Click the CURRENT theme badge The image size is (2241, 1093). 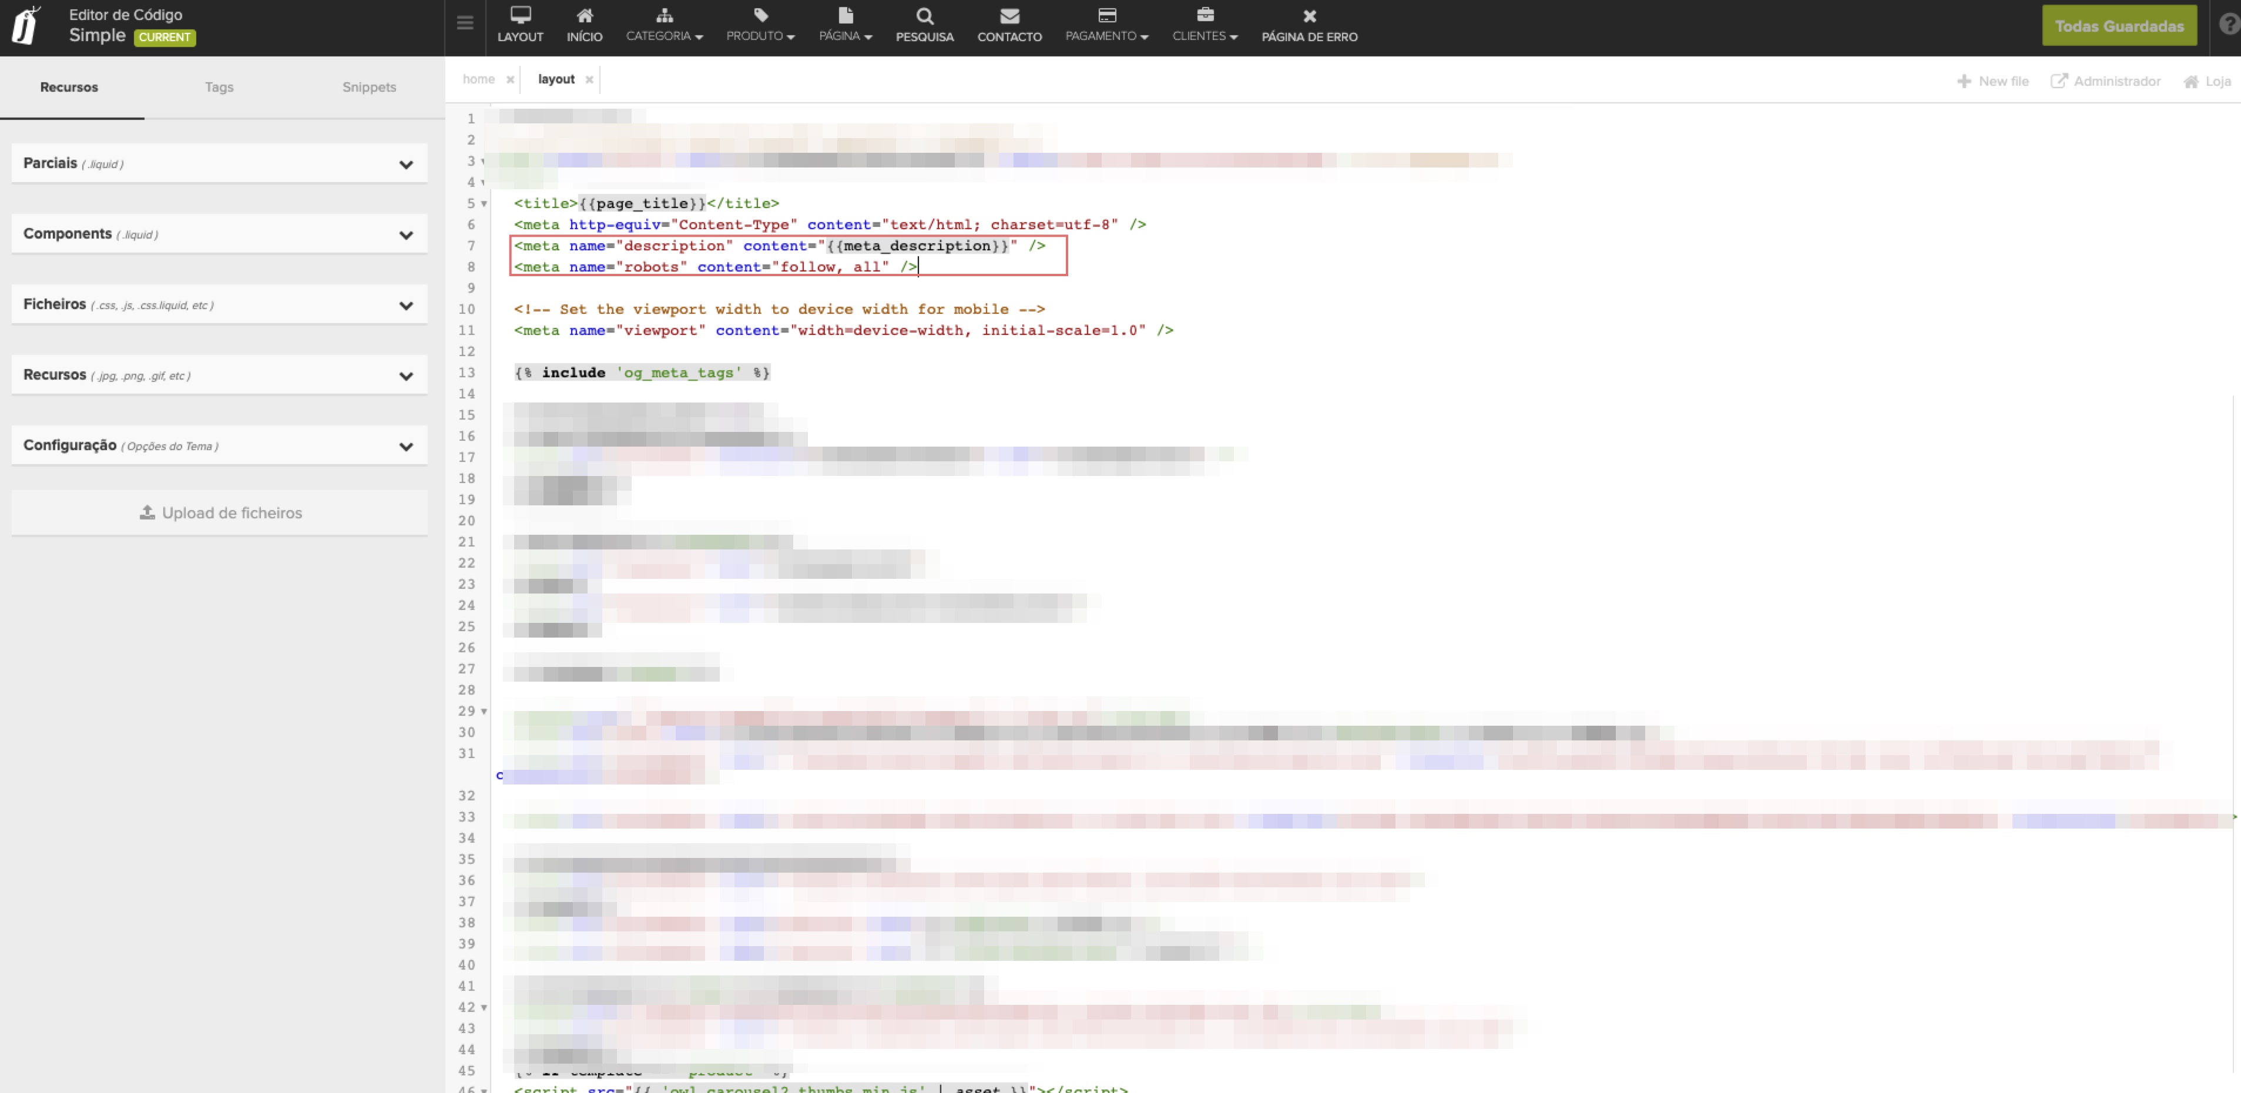(165, 38)
